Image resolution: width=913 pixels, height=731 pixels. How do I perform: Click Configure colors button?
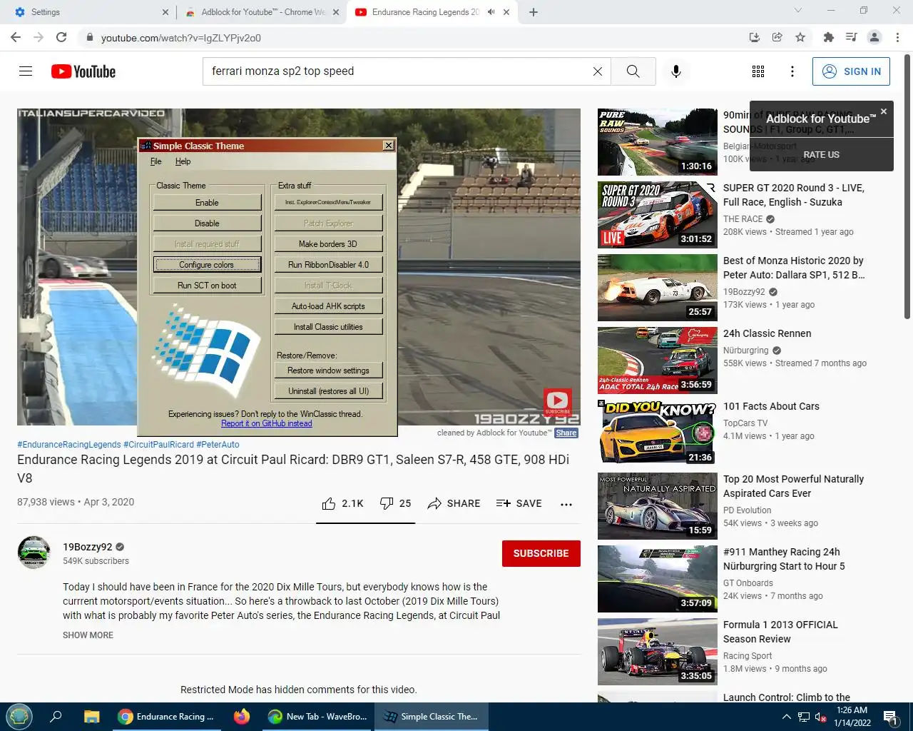pos(207,265)
